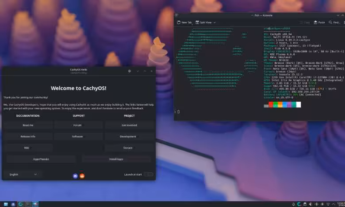This screenshot has height=207, width=345.
Task: Click the red color block in terminal palette
Action: coord(271,105)
